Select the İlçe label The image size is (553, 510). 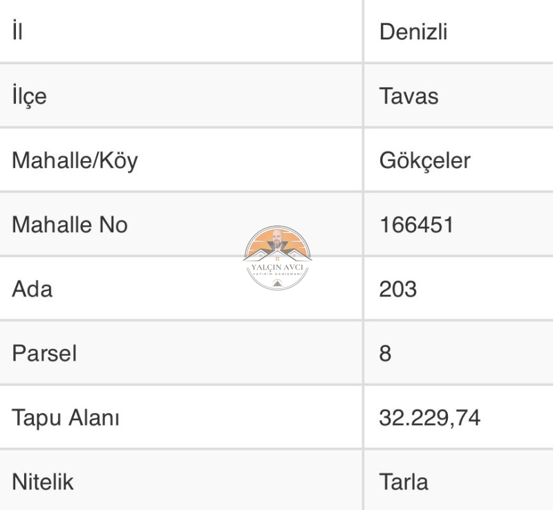(x=29, y=95)
